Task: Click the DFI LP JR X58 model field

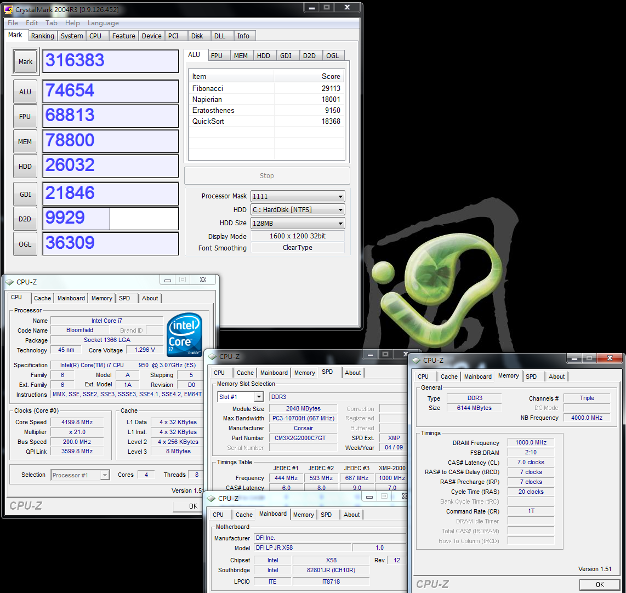Action: 303,548
